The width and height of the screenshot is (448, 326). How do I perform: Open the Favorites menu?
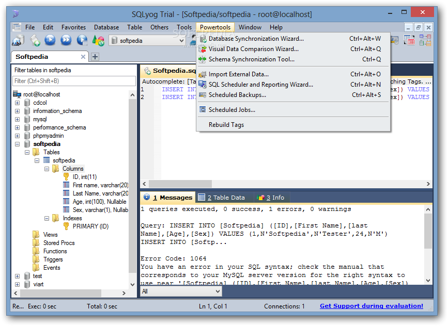pos(73,27)
